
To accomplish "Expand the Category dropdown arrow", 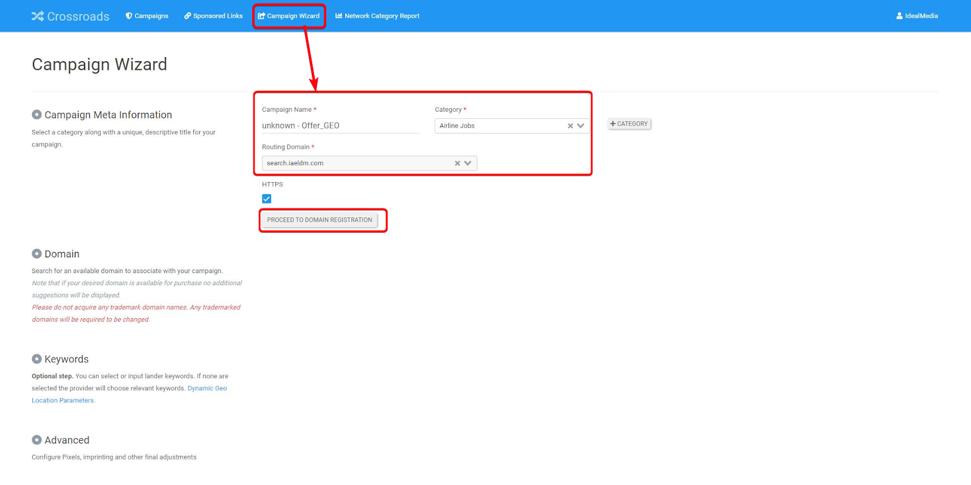I will tap(581, 126).
